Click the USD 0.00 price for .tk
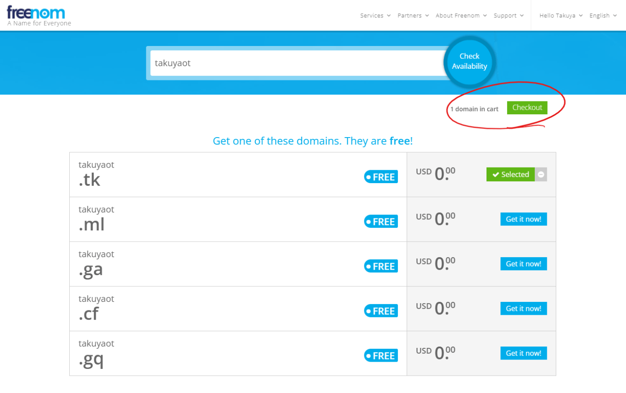 (436, 173)
